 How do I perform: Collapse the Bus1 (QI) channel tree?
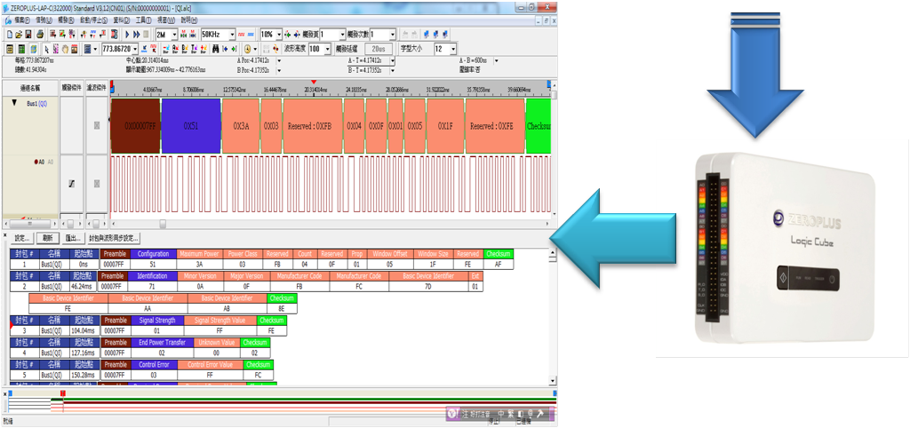pyautogui.click(x=13, y=104)
